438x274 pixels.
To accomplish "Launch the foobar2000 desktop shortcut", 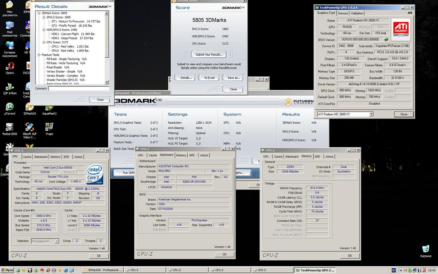I will 10,129.
